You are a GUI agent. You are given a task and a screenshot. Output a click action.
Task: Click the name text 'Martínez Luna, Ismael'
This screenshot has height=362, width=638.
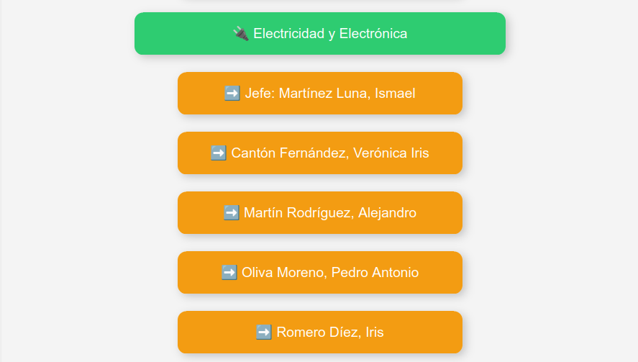click(x=347, y=94)
